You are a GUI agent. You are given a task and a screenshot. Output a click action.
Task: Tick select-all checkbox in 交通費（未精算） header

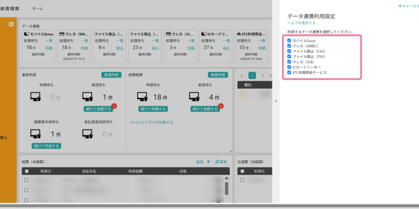coord(242,171)
